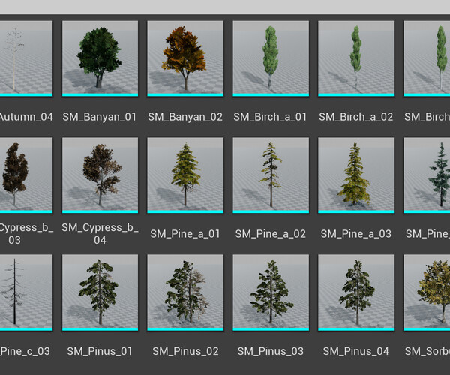Click the SM_Pine_a_02 asset name text
Screen dimensions: 450x375
point(271,234)
